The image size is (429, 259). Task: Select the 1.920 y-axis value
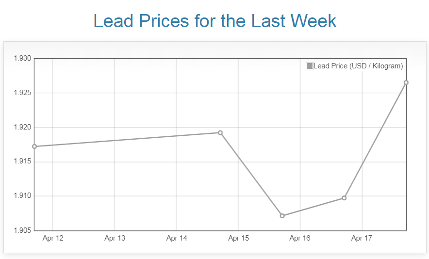tap(22, 127)
